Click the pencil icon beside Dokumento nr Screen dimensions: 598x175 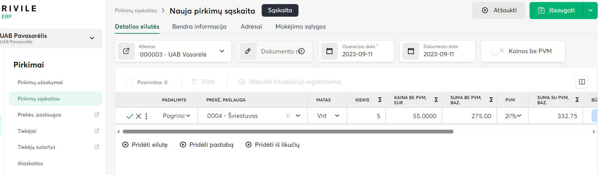click(248, 51)
